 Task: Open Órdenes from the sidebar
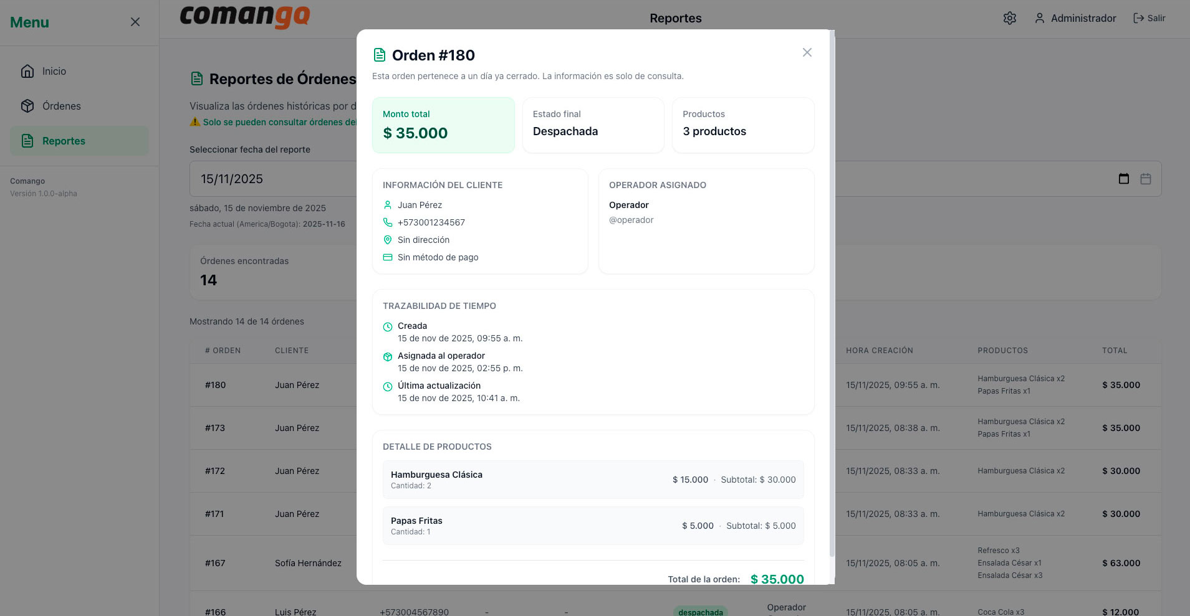[61, 106]
